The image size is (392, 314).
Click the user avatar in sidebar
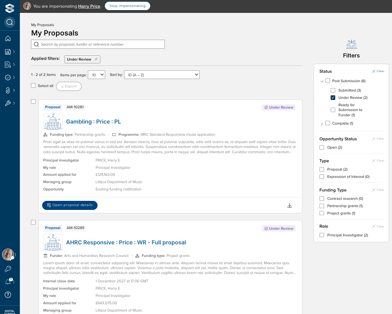click(x=8, y=254)
